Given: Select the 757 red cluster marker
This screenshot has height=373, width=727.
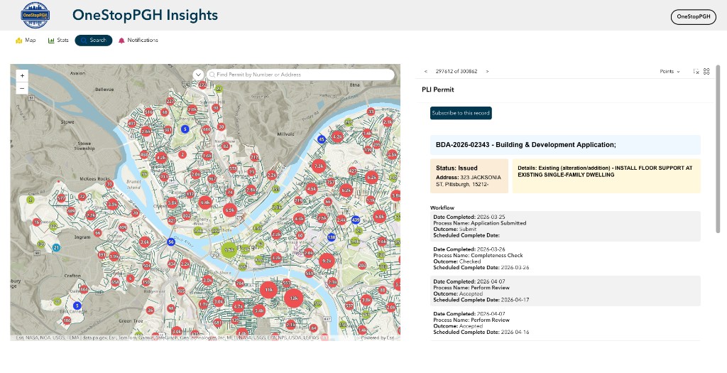Looking at the screenshot, I should coord(331,183).
